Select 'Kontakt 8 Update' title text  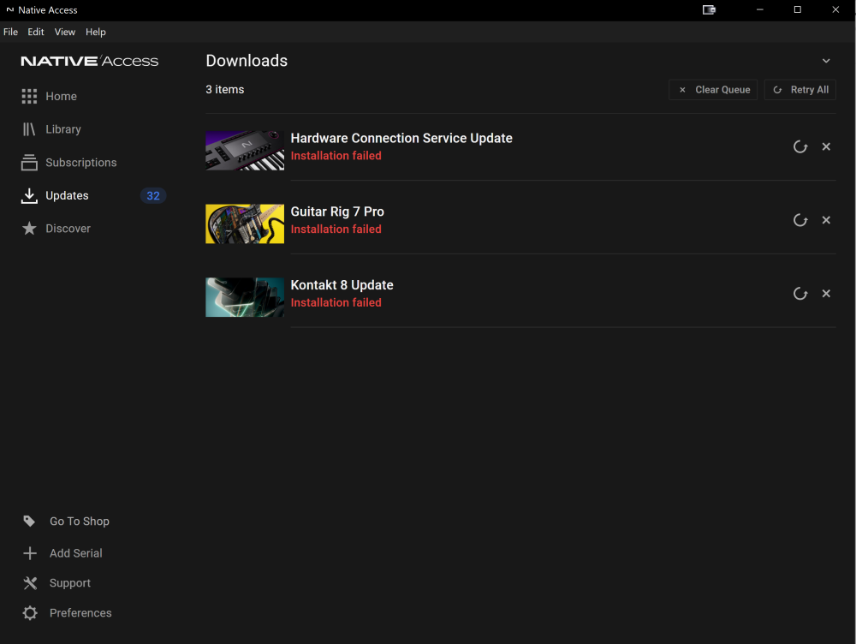point(342,285)
